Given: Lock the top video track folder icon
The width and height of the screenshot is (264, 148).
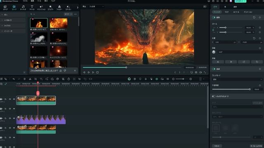Looking at the screenshot, I should click(5, 99).
